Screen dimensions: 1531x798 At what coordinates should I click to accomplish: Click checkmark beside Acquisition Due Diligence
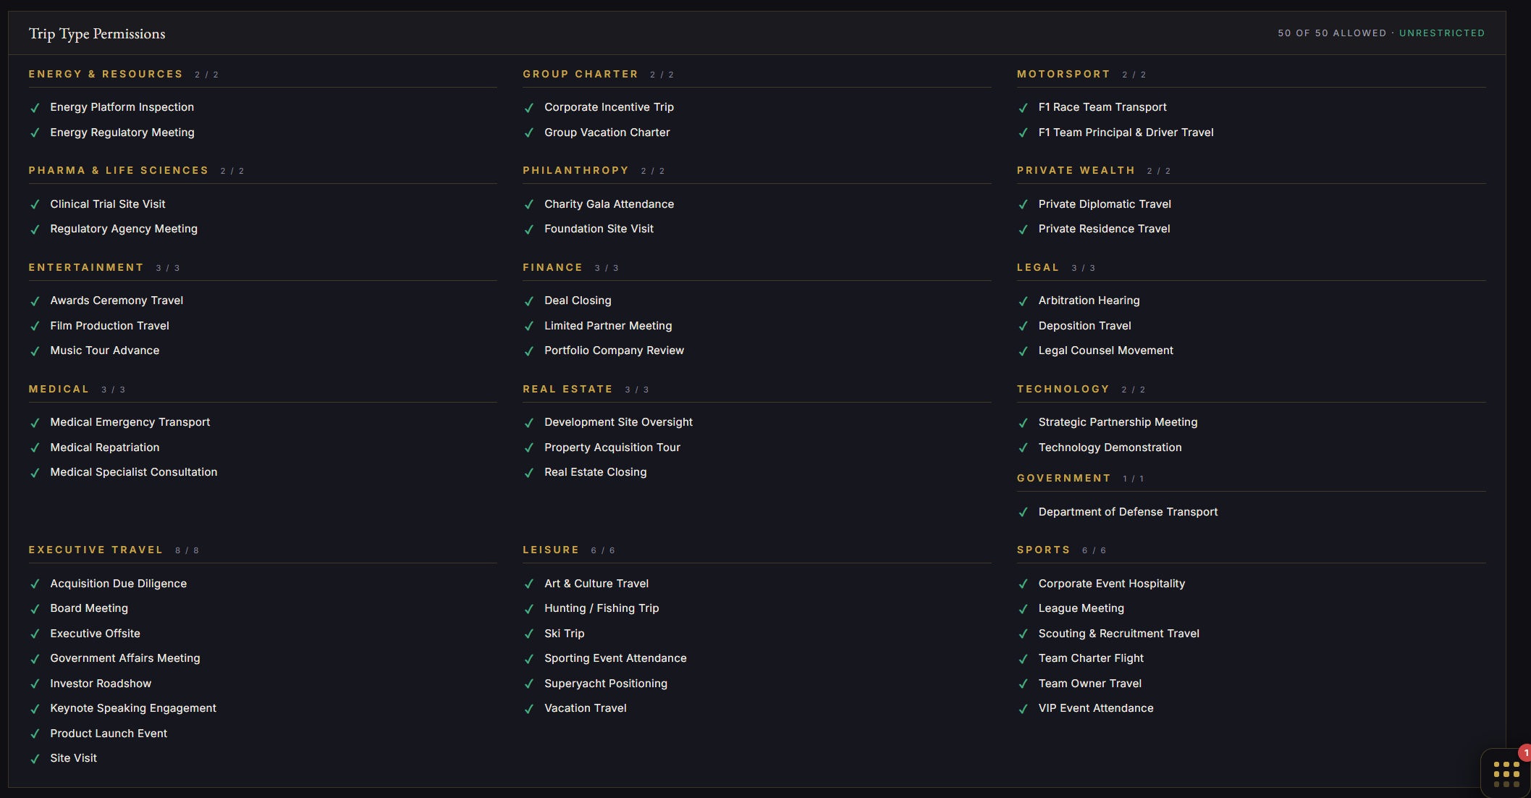(x=35, y=584)
